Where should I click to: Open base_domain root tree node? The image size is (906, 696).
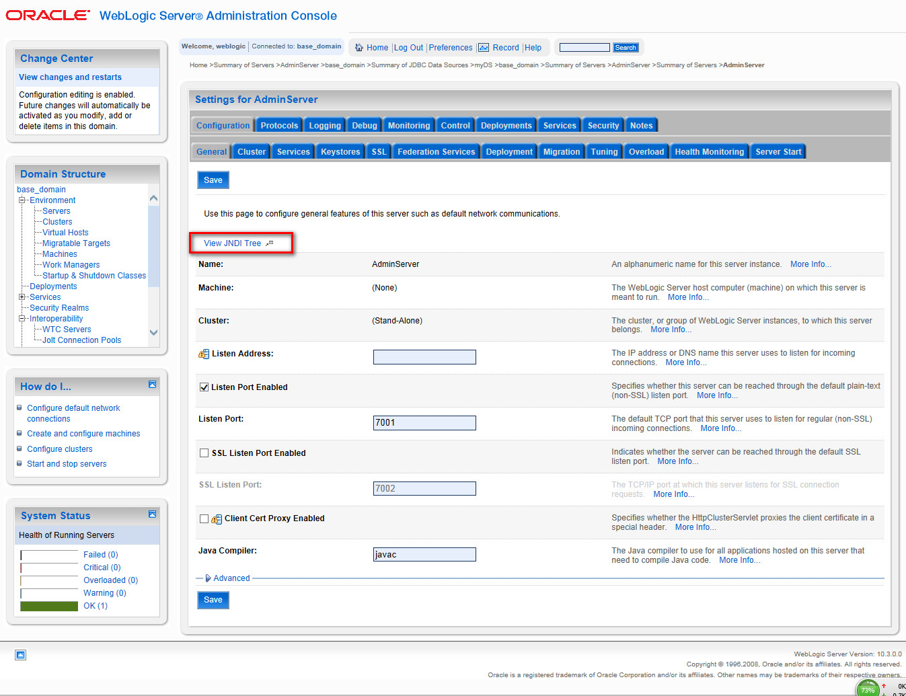pos(41,190)
